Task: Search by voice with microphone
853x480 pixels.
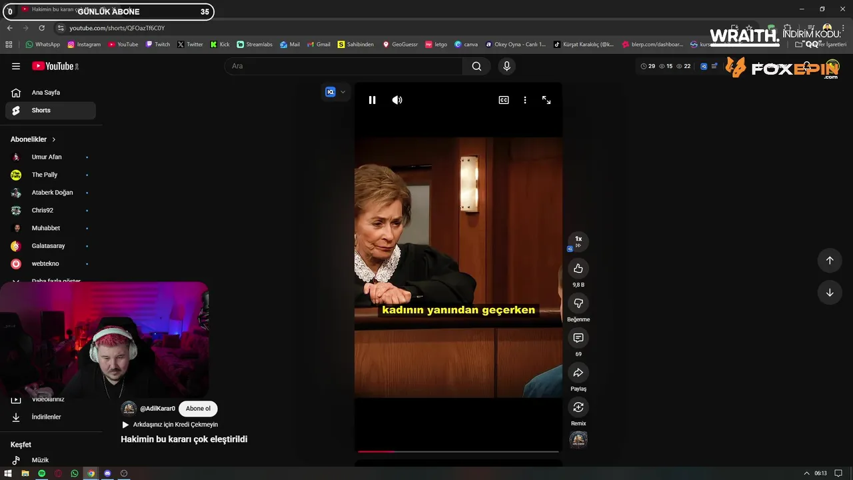Action: pos(506,66)
